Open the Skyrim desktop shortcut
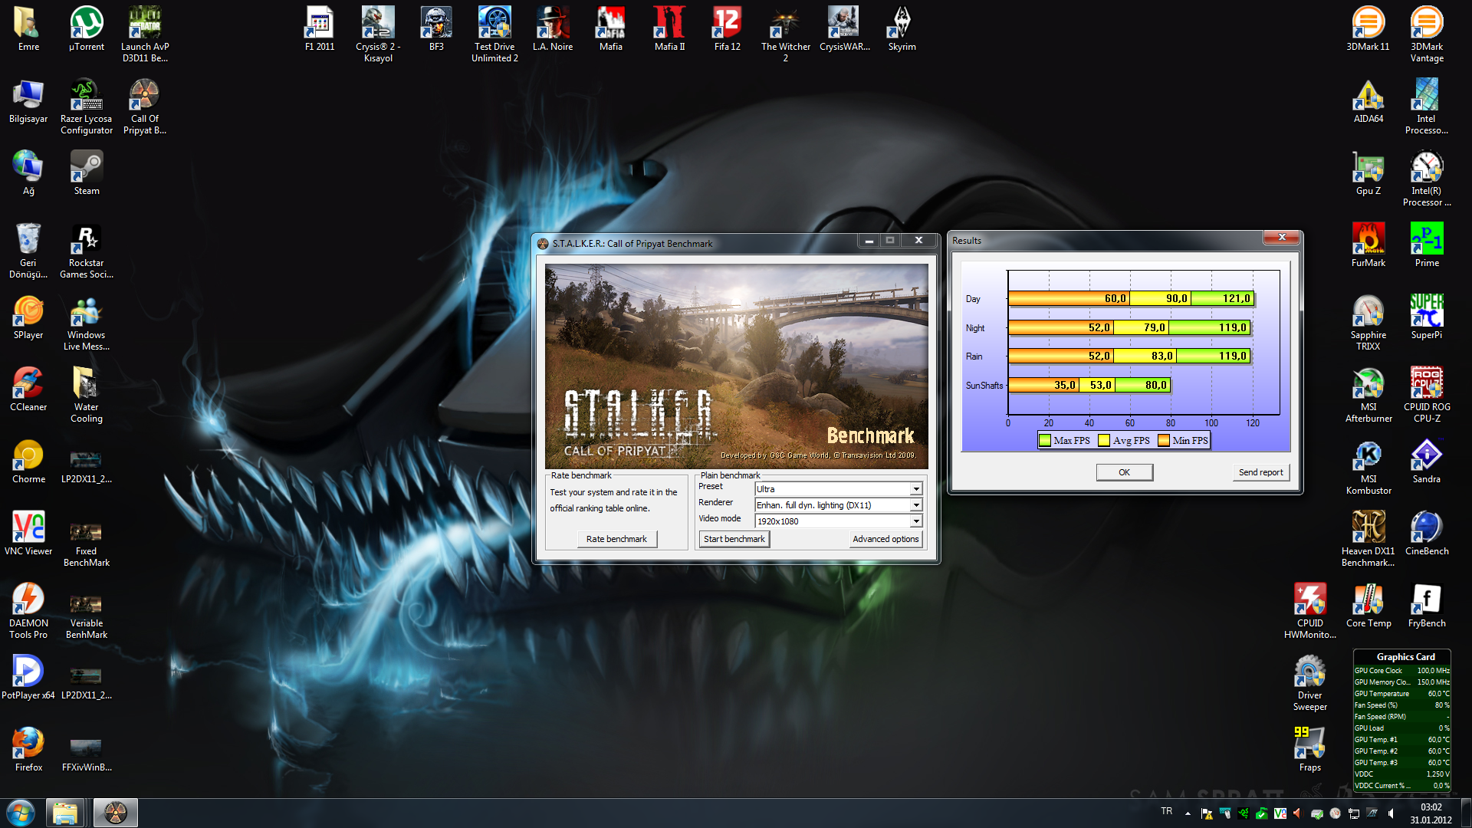Image resolution: width=1472 pixels, height=828 pixels. coord(902,24)
